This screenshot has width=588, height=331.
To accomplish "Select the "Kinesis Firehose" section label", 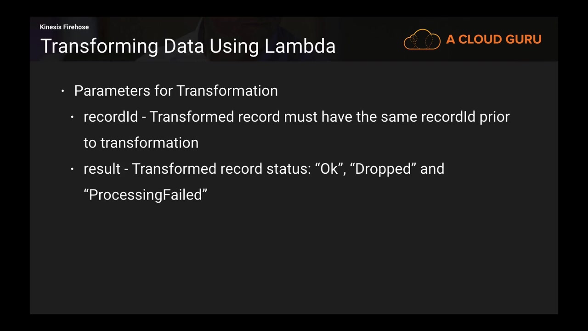I will pos(64,27).
